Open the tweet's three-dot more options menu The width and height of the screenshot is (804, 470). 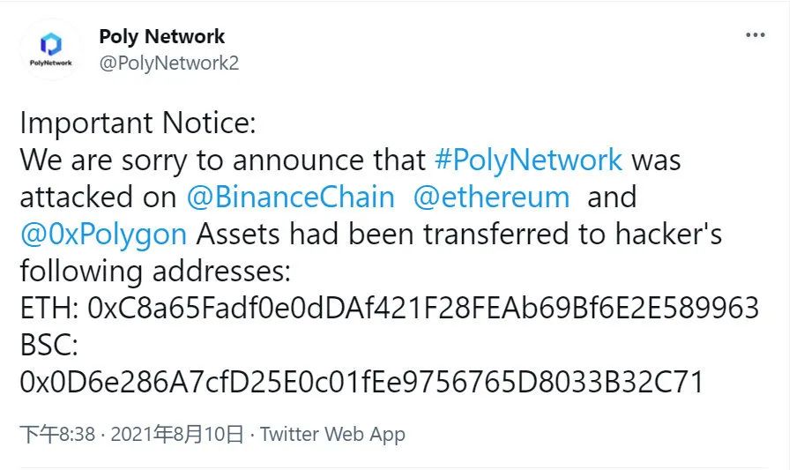(756, 35)
